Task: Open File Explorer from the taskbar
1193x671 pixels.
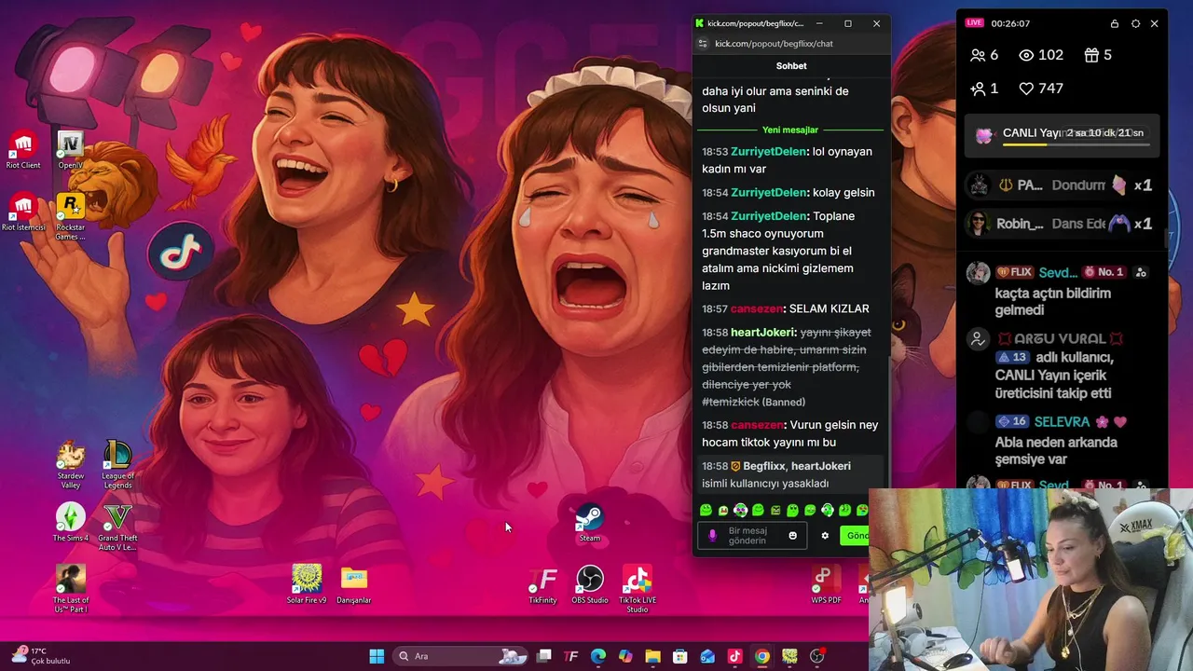Action: coord(652,656)
